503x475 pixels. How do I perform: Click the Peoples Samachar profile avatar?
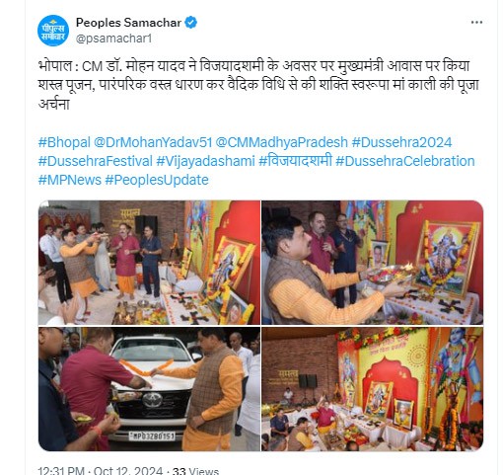click(x=53, y=31)
